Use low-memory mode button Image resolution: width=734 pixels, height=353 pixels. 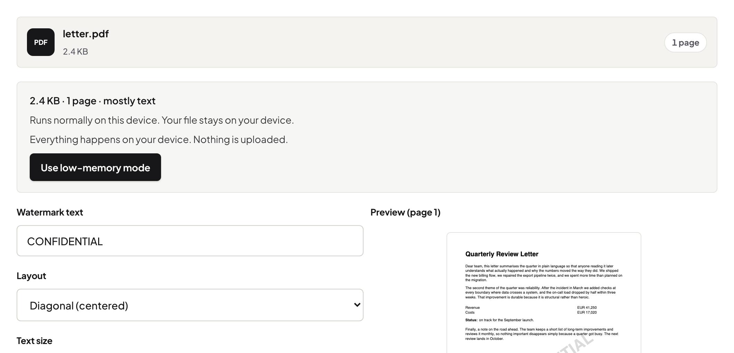point(95,167)
